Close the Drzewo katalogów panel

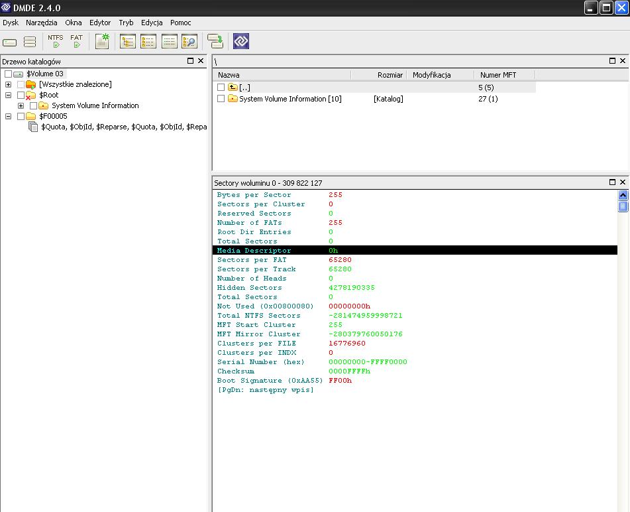tap(201, 61)
